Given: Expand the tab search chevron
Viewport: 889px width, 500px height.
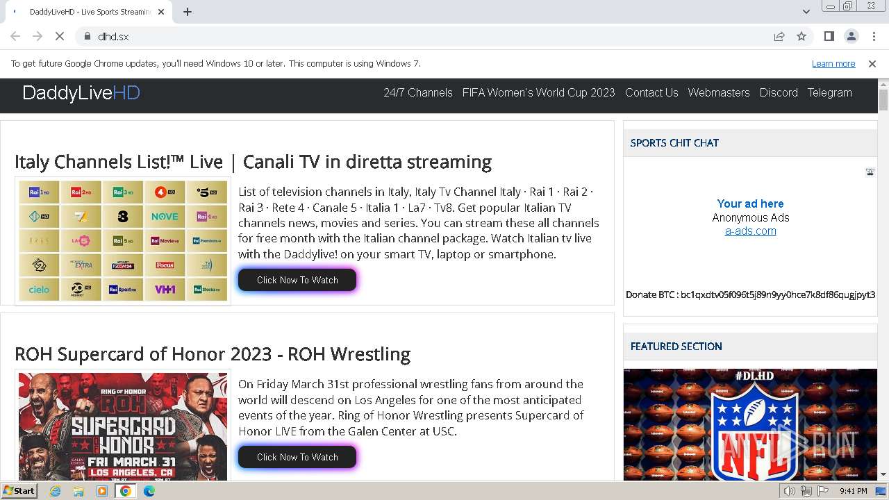Looking at the screenshot, I should click(806, 11).
